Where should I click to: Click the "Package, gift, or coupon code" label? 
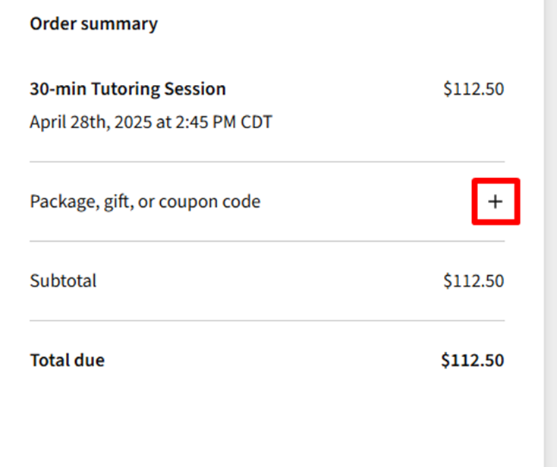click(145, 202)
